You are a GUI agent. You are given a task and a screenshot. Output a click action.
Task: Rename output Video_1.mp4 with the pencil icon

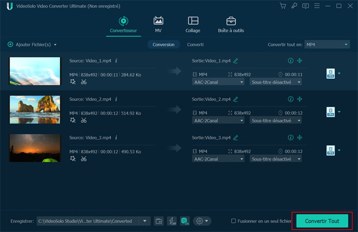(236, 61)
